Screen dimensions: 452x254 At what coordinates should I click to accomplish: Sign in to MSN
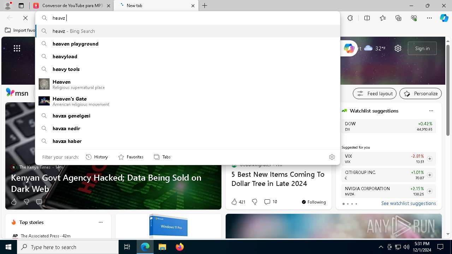pyautogui.click(x=422, y=48)
